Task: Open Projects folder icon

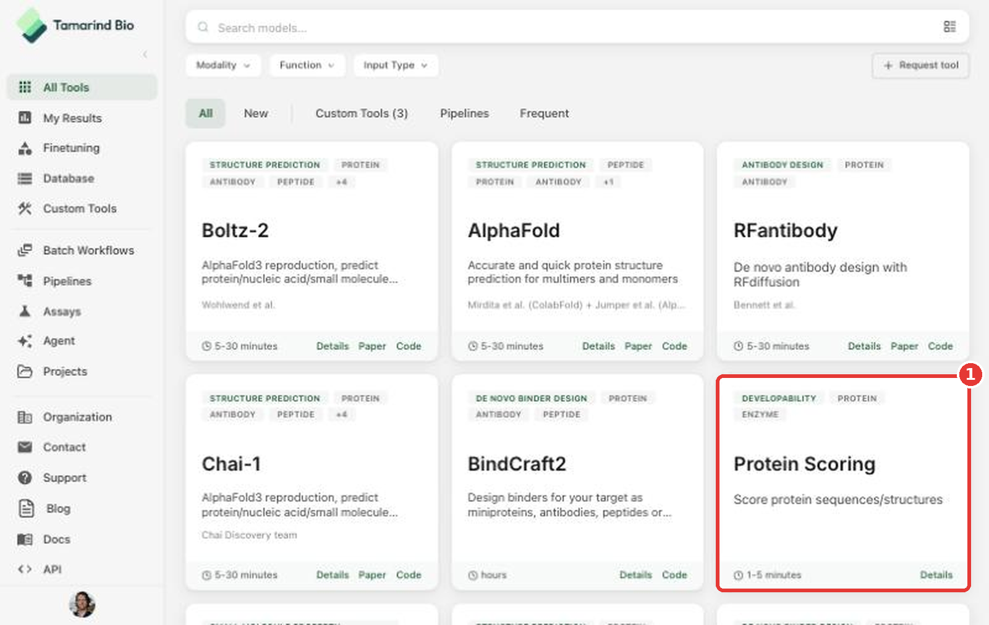Action: (25, 371)
